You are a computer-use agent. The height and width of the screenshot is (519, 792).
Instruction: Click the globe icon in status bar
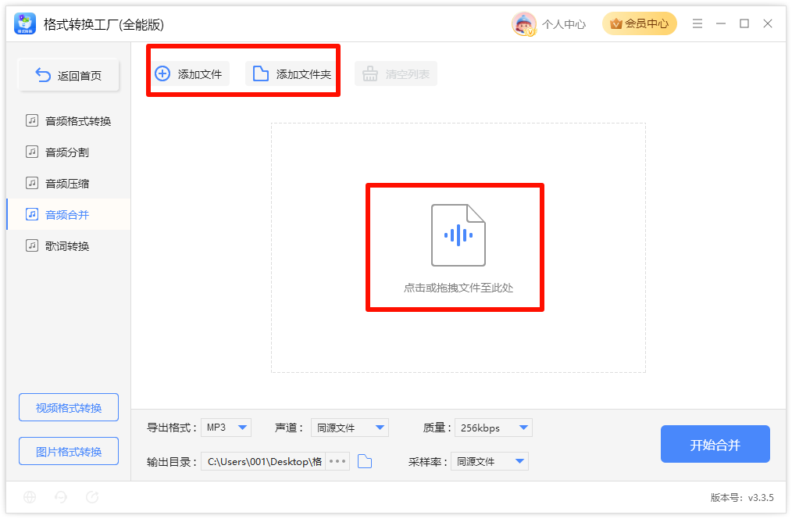point(30,497)
